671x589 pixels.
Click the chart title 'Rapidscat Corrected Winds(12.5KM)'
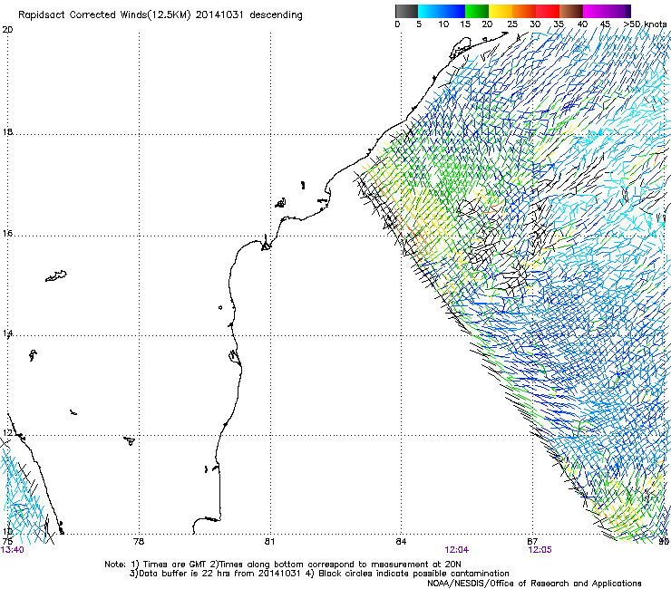click(x=104, y=15)
